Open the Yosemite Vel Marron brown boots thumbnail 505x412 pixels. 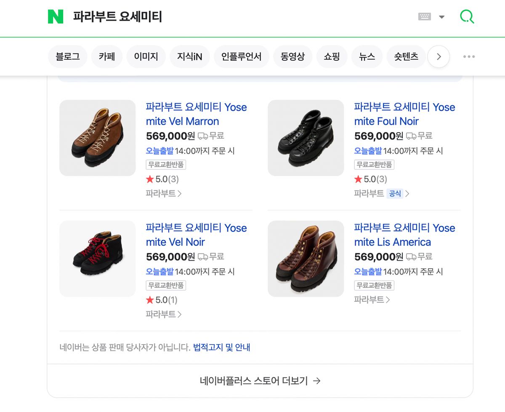(98, 138)
